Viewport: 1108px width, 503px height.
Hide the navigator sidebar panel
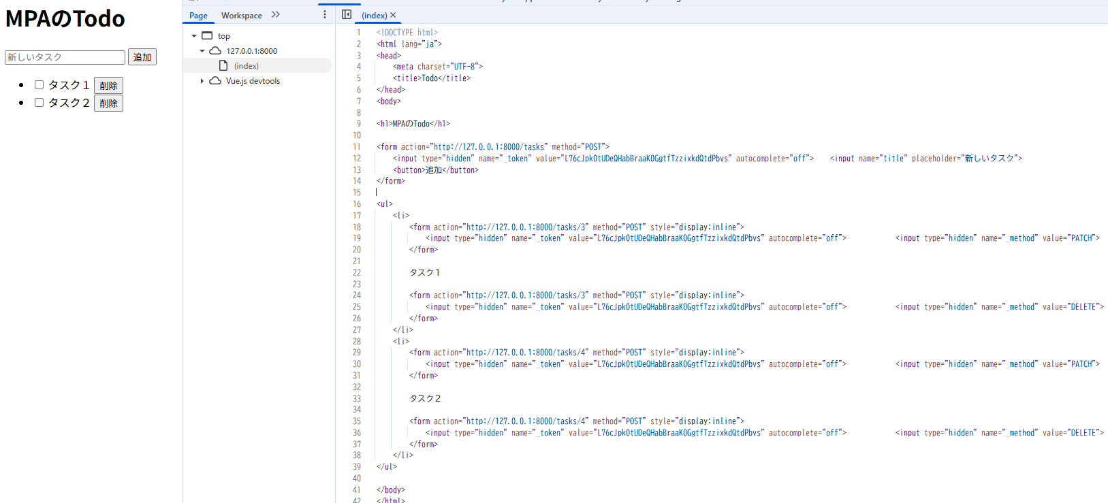pyautogui.click(x=347, y=15)
